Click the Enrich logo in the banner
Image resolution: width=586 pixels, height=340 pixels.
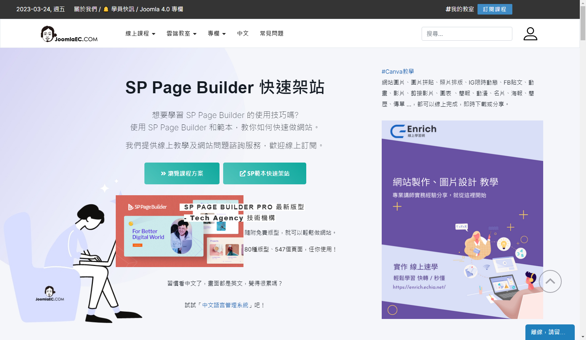pos(413,131)
